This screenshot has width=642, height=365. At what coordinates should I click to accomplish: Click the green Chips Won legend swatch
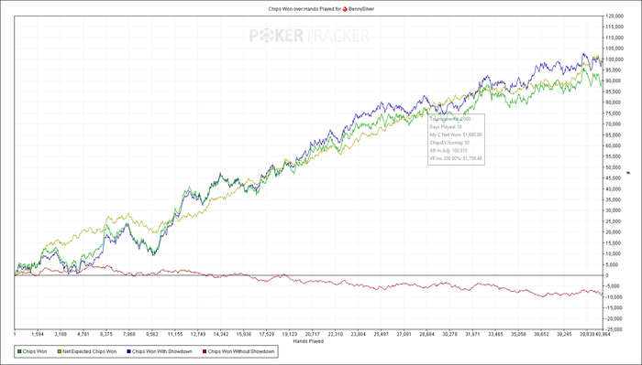tap(19, 351)
